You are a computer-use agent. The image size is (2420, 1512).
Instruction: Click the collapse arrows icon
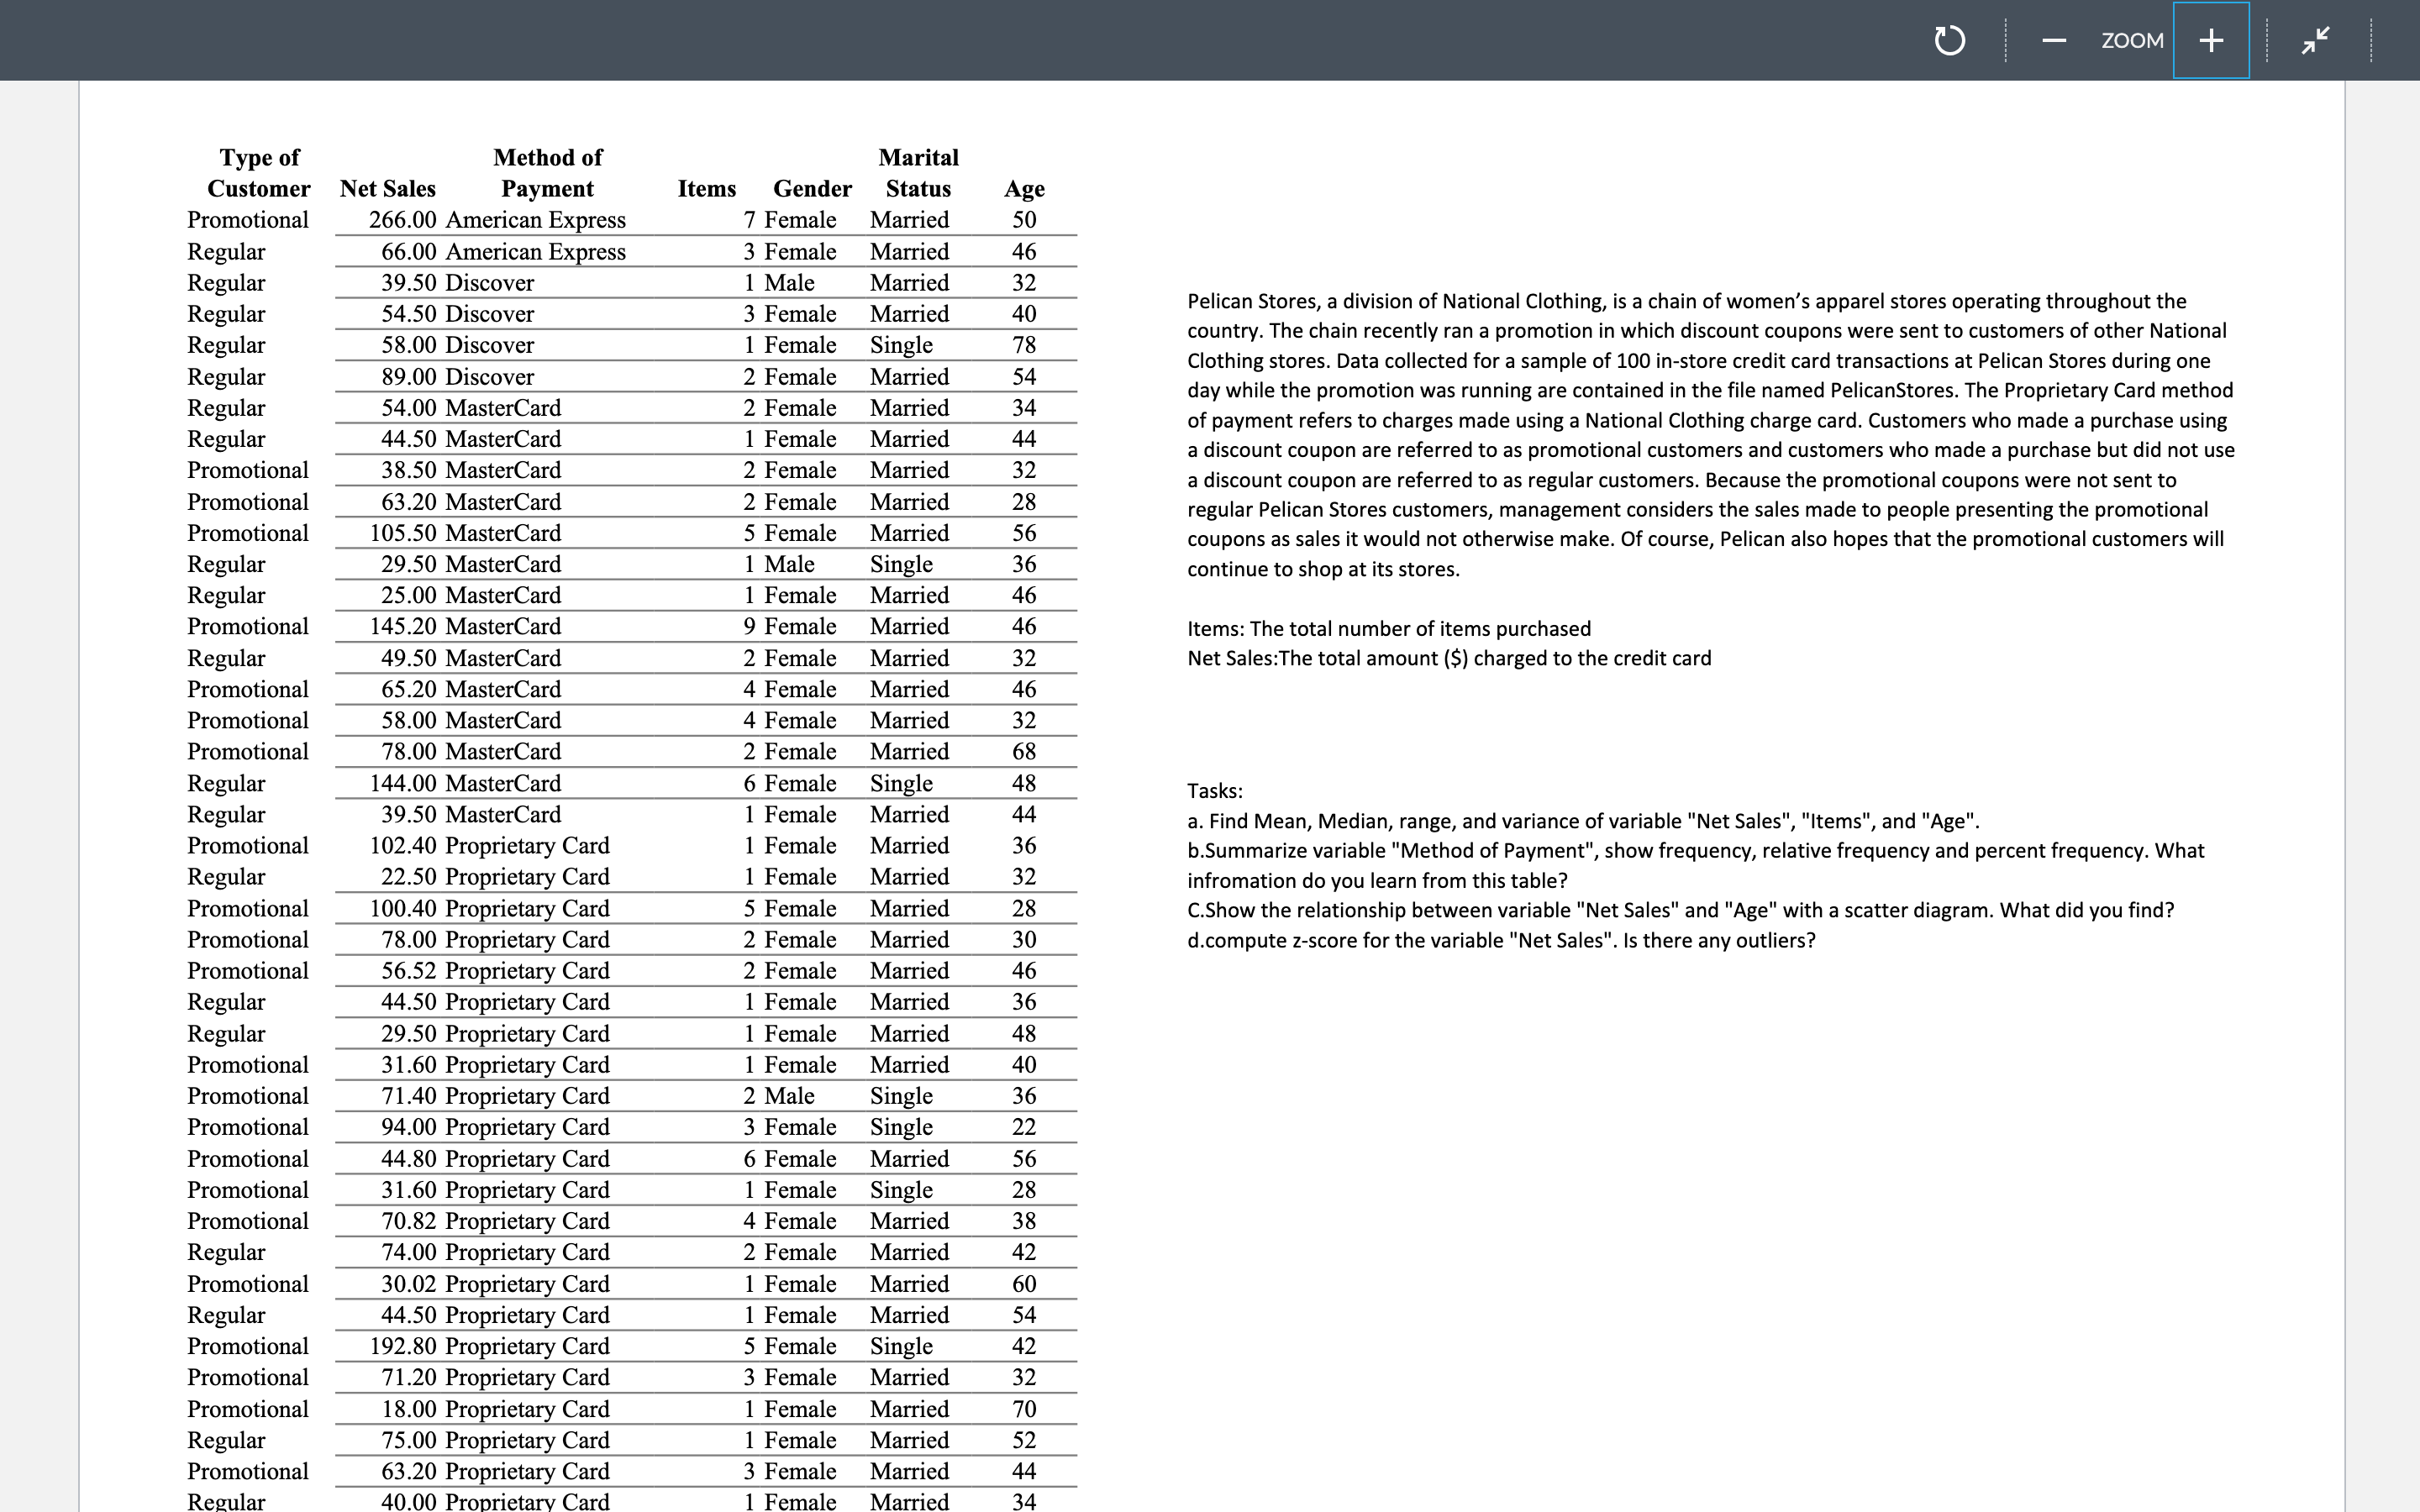pyautogui.click(x=2315, y=40)
